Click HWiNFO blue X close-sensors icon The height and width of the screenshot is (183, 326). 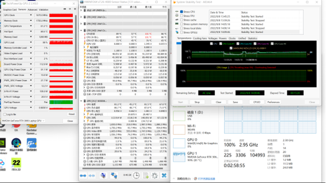tap(164, 176)
